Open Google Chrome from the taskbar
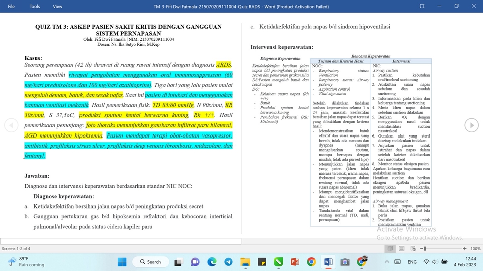 [311, 262]
